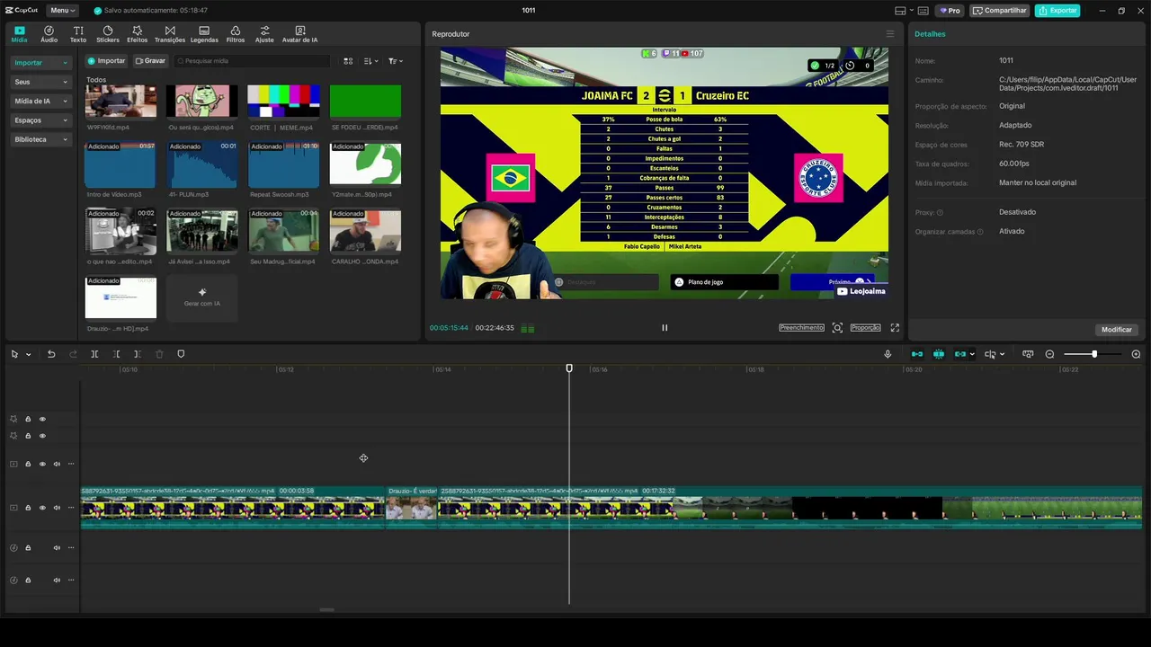Image resolution: width=1151 pixels, height=647 pixels.
Task: Open the Transições tab
Action: coord(170,34)
